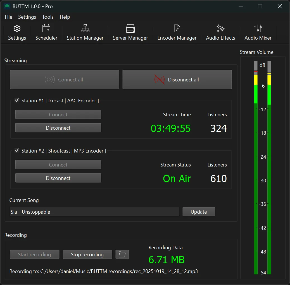Open the Help menu
Viewport: 290px width, 285px height.
(x=65, y=17)
